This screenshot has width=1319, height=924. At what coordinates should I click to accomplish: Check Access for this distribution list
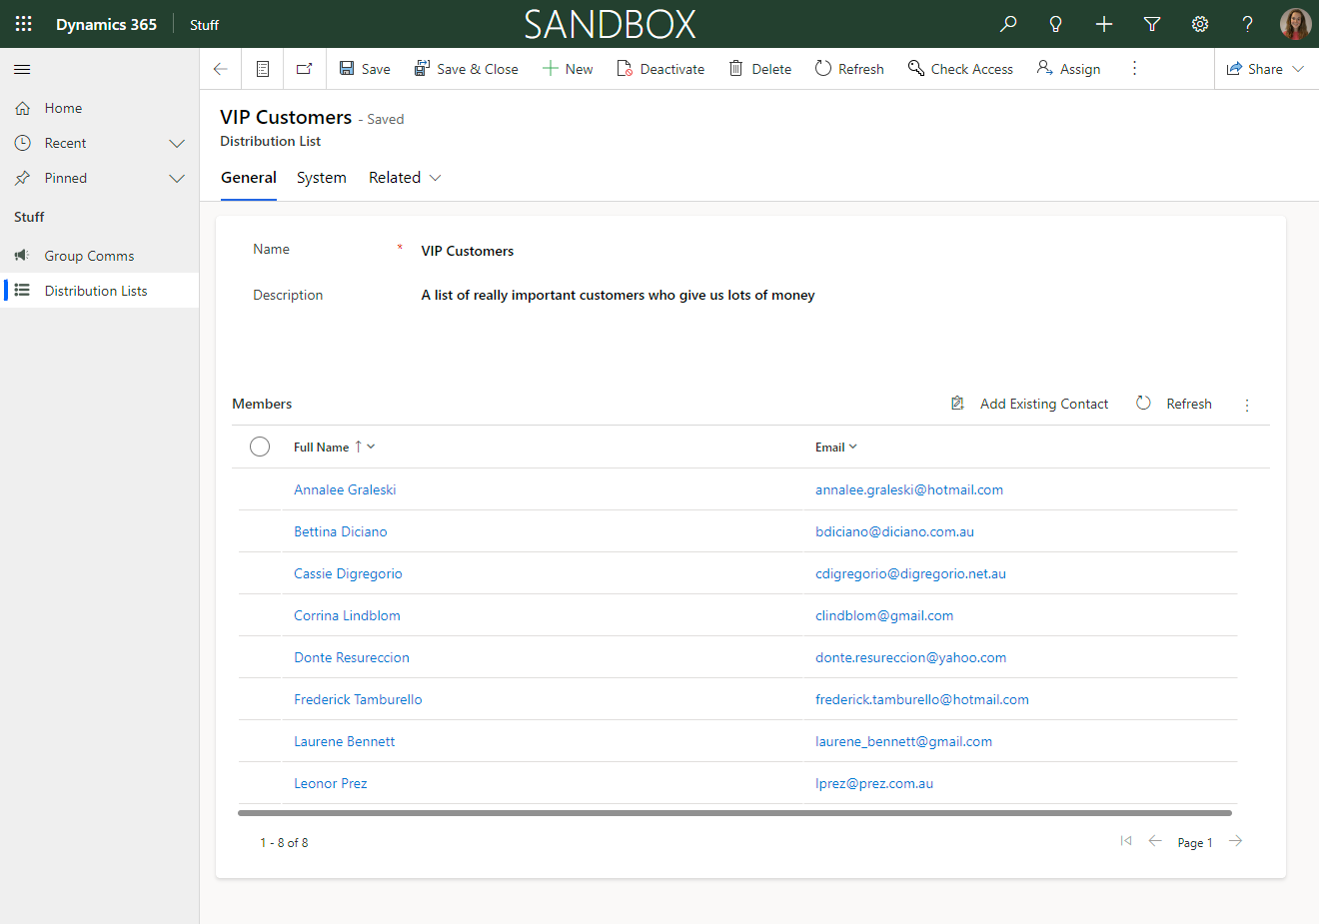point(959,68)
